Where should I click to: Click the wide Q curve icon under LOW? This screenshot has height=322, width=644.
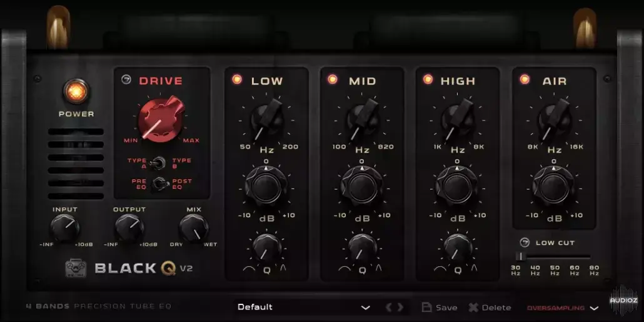(249, 269)
